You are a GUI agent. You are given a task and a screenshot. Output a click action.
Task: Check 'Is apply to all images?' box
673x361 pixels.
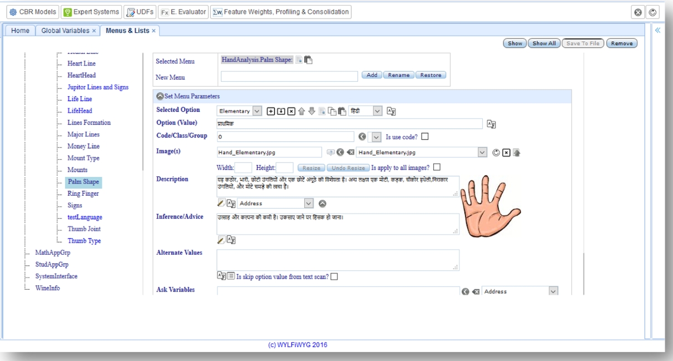(437, 167)
